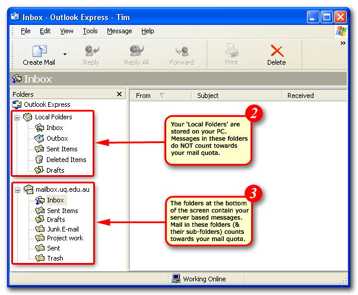This screenshot has height=295, width=358.
Task: Open the Message menu
Action: (x=119, y=31)
